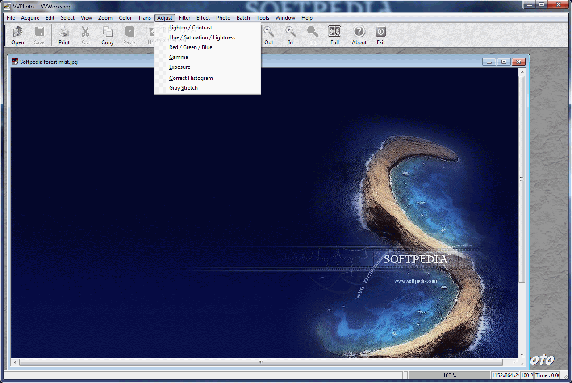Click the Time field in status bar
Image resolution: width=572 pixels, height=383 pixels.
click(x=547, y=375)
